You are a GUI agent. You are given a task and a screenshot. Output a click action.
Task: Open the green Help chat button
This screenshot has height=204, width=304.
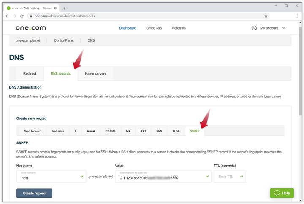[x=282, y=193]
